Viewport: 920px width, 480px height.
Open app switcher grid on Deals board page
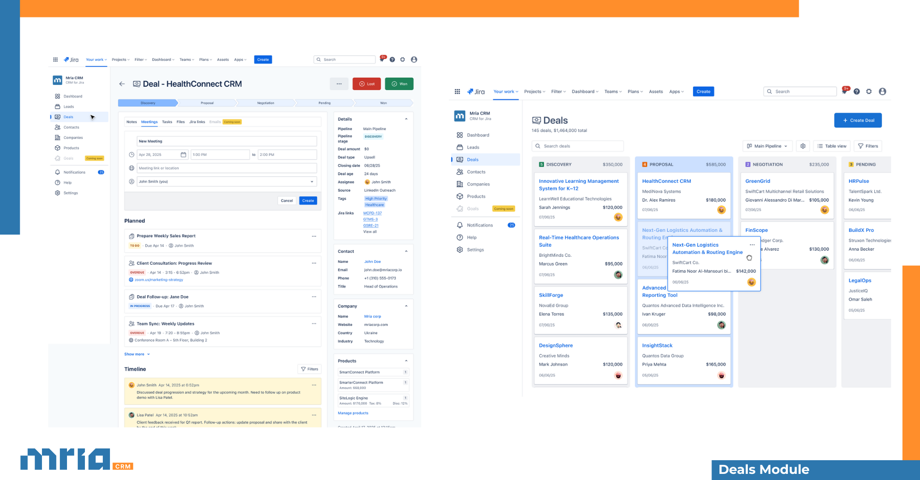click(457, 91)
